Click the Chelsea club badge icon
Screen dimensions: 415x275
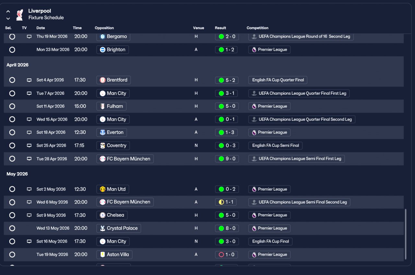point(102,215)
